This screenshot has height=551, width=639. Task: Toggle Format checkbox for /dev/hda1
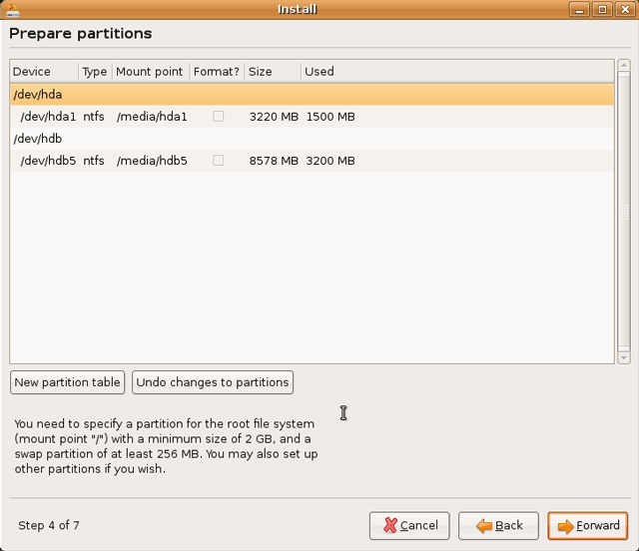click(x=219, y=117)
